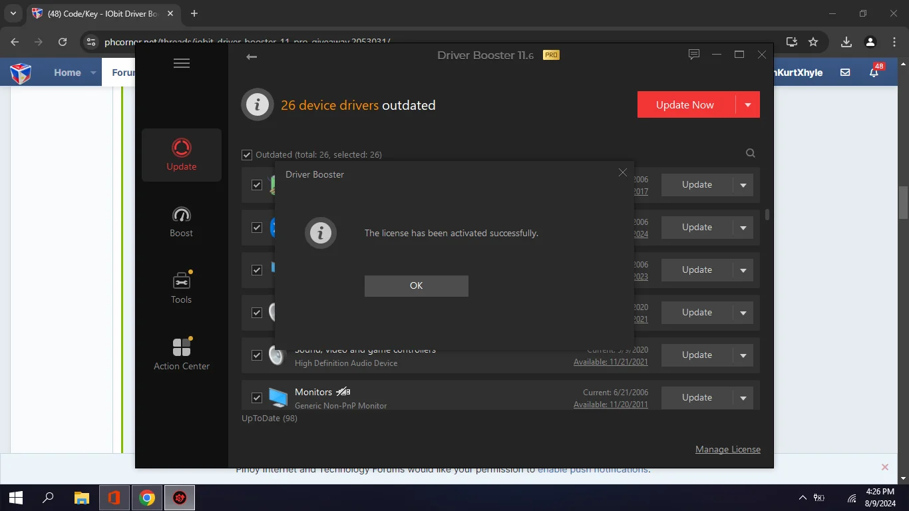Open the Windows Start menu
The height and width of the screenshot is (511, 909).
pyautogui.click(x=16, y=498)
